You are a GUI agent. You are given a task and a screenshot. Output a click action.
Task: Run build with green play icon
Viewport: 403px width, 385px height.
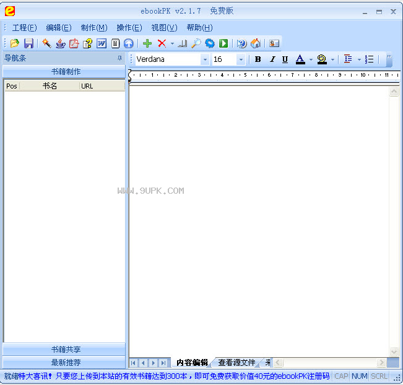point(223,43)
